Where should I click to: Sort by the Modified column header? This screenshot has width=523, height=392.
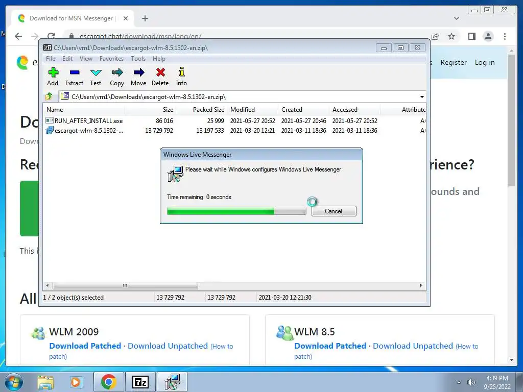click(x=252, y=110)
